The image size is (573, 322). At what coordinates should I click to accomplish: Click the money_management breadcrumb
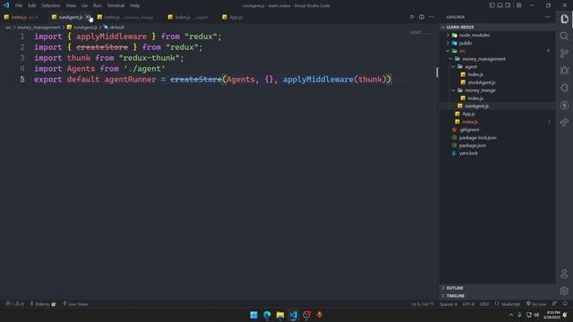[x=38, y=28]
